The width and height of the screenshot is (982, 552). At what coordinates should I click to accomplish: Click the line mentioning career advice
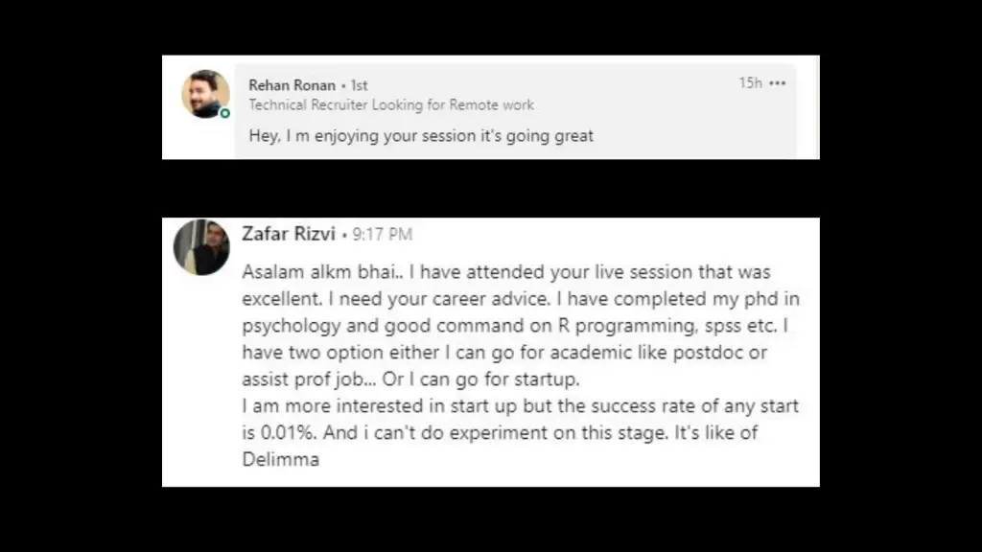tap(521, 299)
